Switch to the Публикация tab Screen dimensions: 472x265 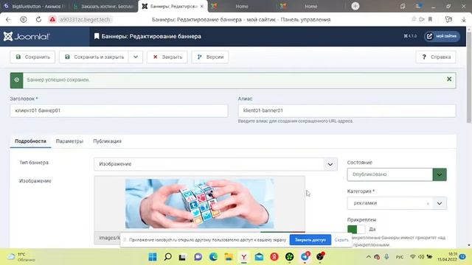pyautogui.click(x=107, y=141)
